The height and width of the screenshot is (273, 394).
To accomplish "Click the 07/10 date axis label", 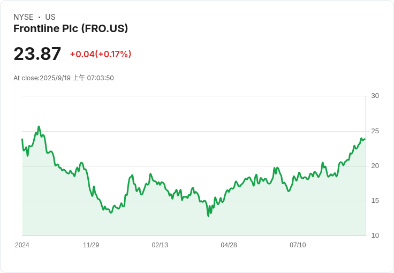I will coord(298,245).
